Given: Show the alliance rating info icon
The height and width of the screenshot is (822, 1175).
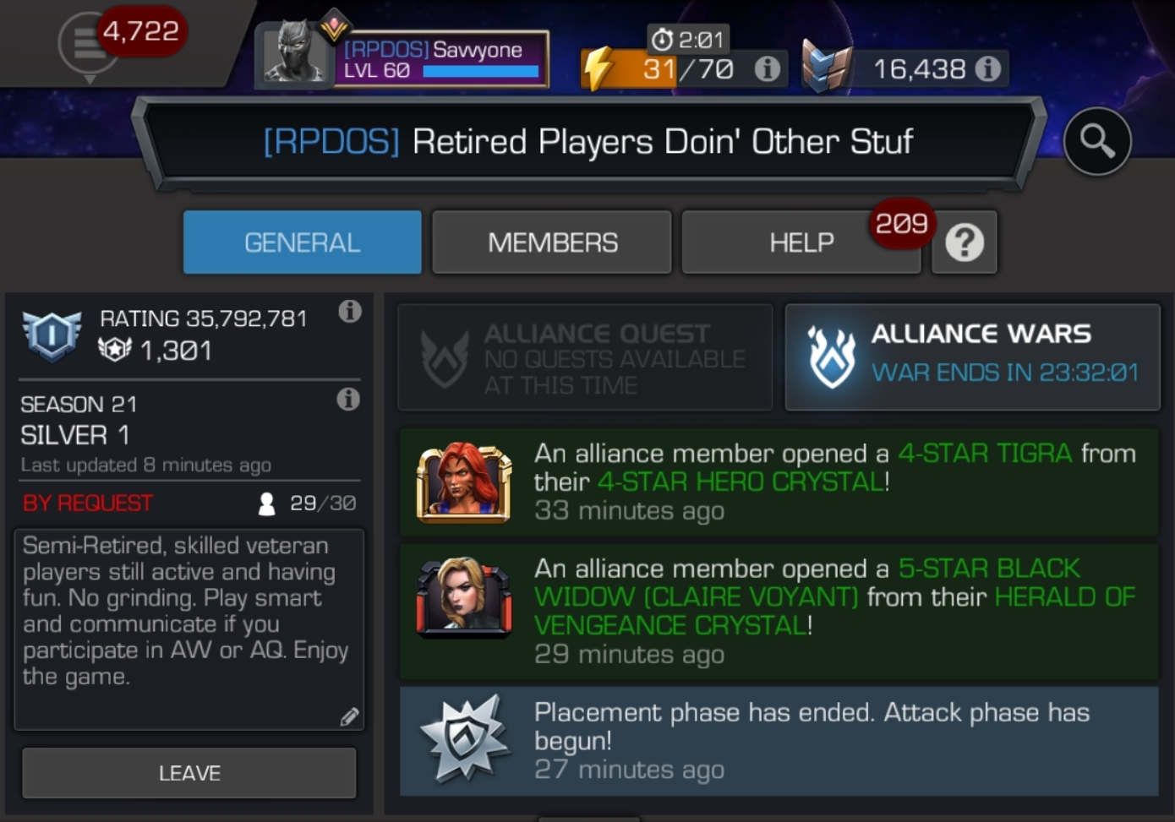Looking at the screenshot, I should pyautogui.click(x=350, y=311).
